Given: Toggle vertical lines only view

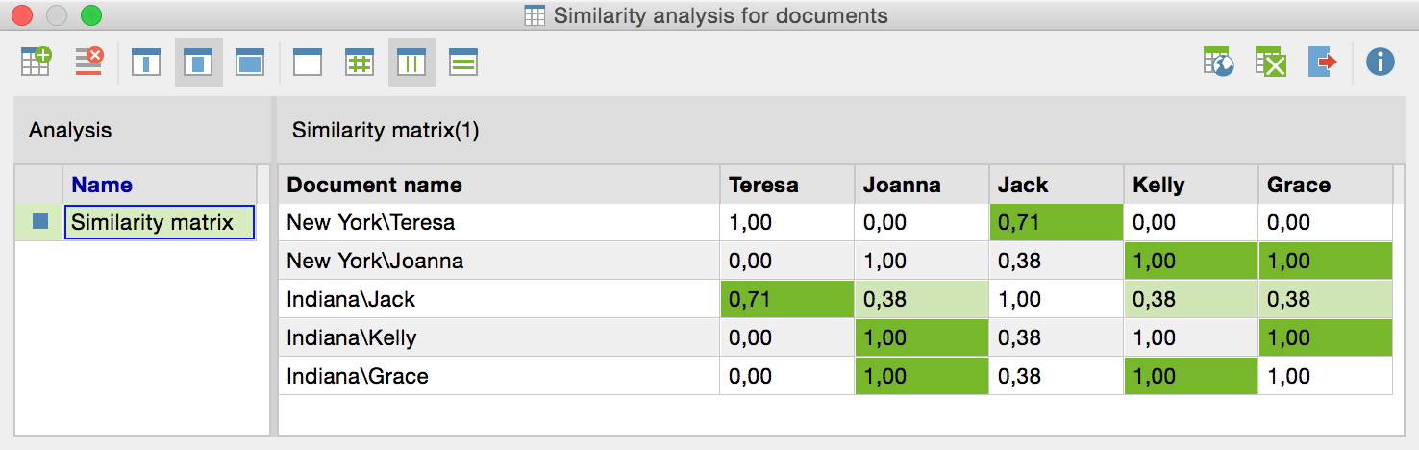Looking at the screenshot, I should 411,62.
